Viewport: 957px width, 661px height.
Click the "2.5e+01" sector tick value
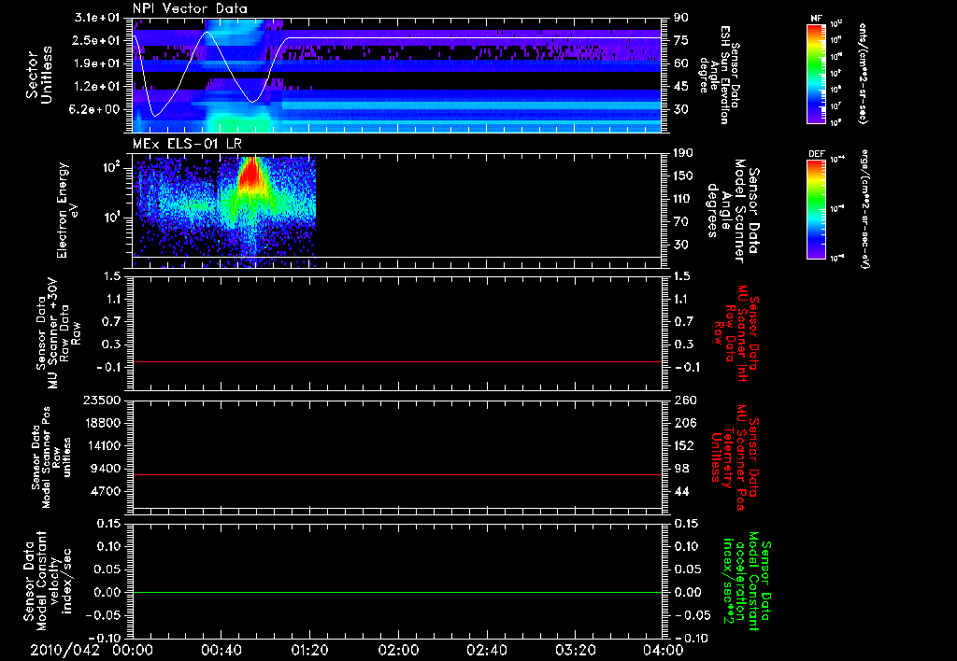click(x=97, y=40)
